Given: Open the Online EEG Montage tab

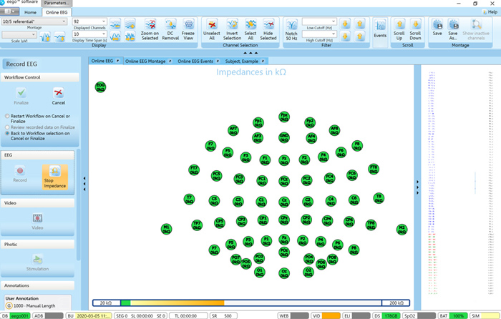Looking at the screenshot, I should click(x=147, y=62).
